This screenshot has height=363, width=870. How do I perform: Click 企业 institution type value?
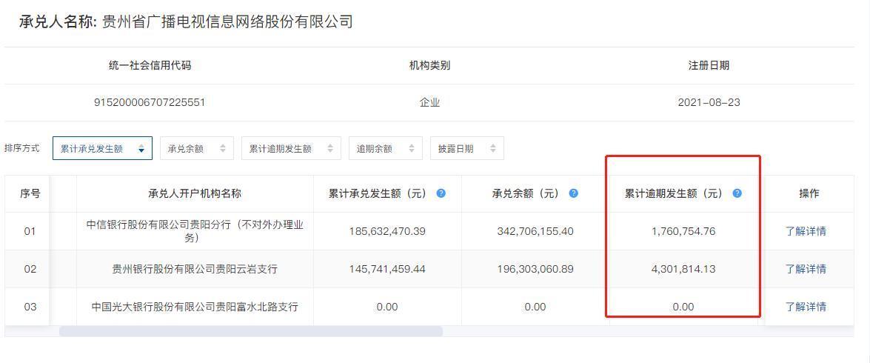click(x=429, y=103)
